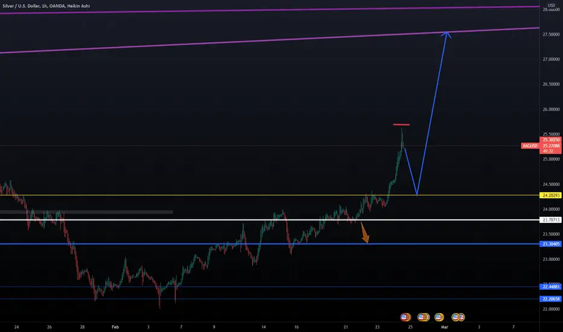Viewport: 563px width, 332px height.
Task: Click the 28 date label on the time axis
Action: point(82,327)
